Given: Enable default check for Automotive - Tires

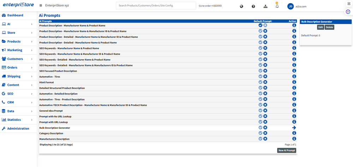Looking at the screenshot, I should pos(260,76).
